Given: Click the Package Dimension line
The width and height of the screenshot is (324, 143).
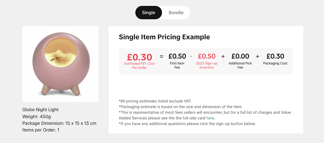Looking at the screenshot, I should click(x=59, y=123).
